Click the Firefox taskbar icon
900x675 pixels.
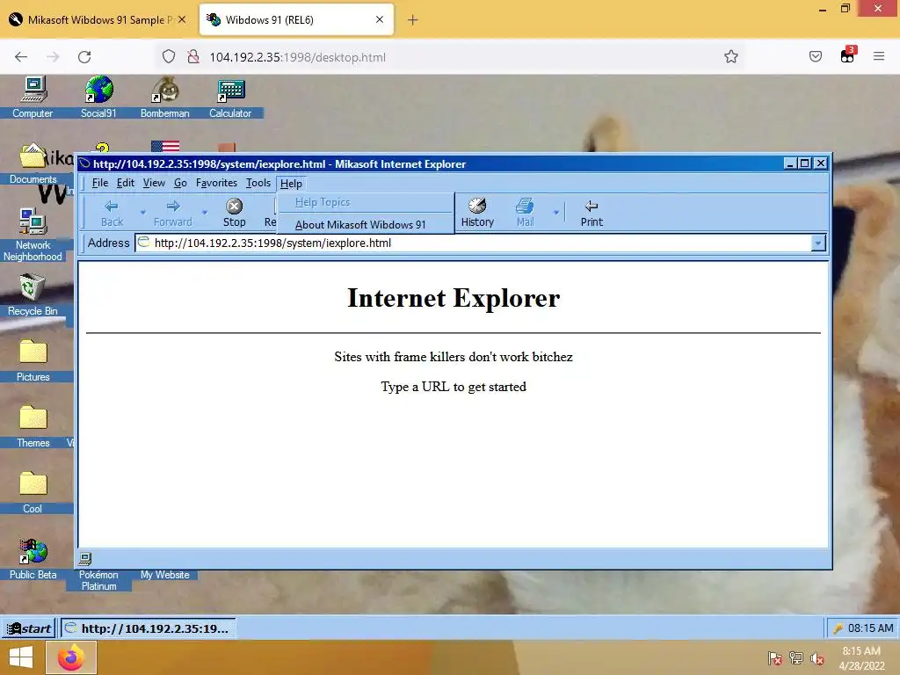point(70,657)
